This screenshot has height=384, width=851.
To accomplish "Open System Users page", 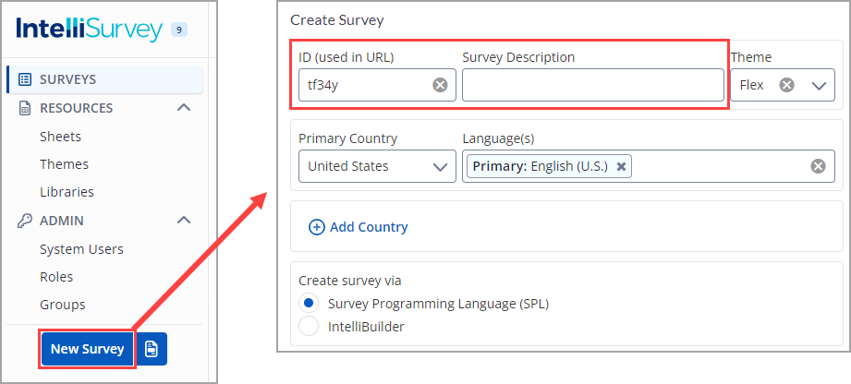I will pos(81,249).
